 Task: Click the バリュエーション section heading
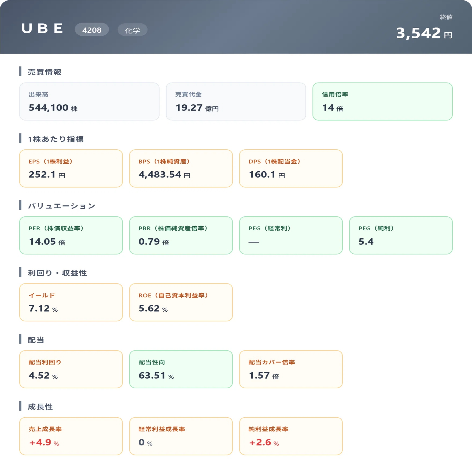pos(62,206)
